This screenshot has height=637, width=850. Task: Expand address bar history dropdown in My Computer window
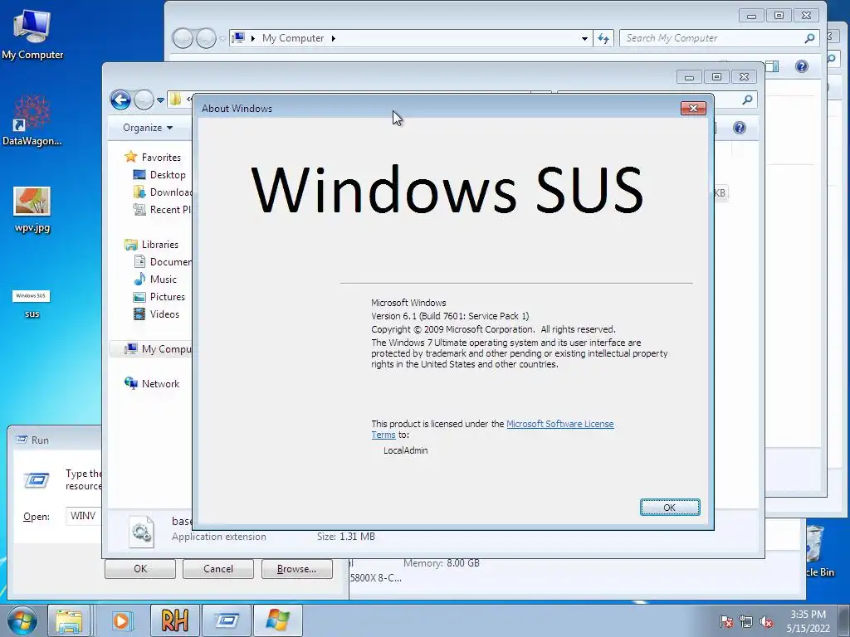point(584,38)
